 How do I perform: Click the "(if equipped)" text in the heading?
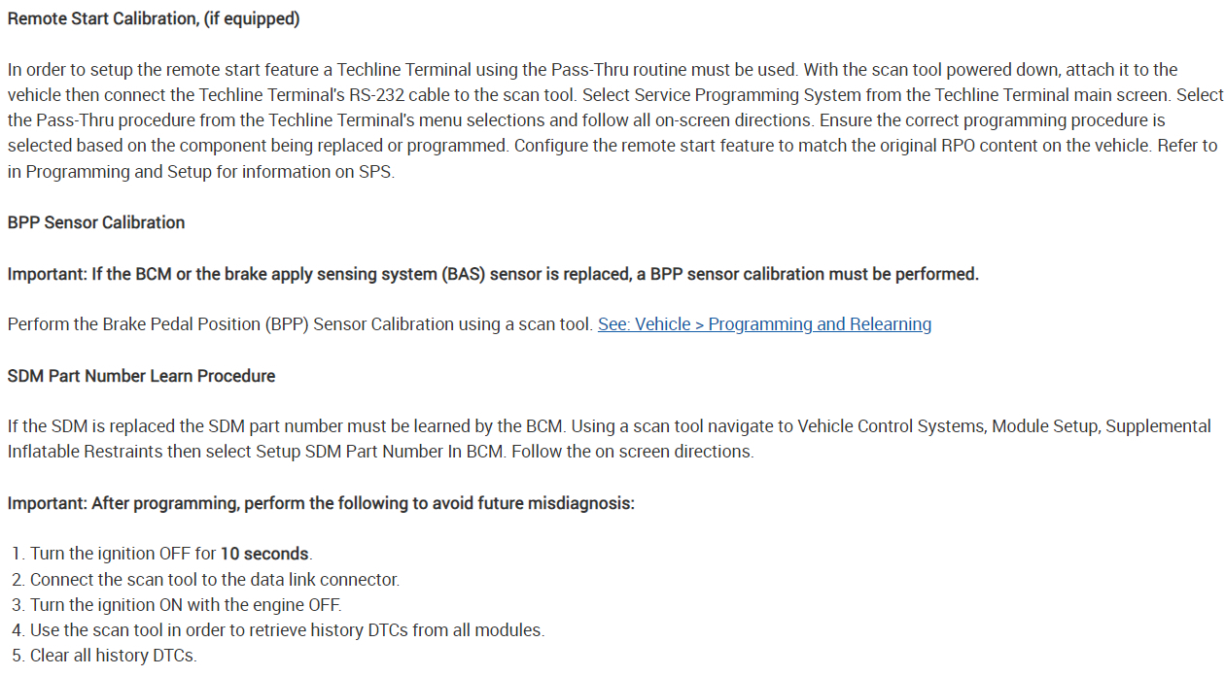click(251, 19)
